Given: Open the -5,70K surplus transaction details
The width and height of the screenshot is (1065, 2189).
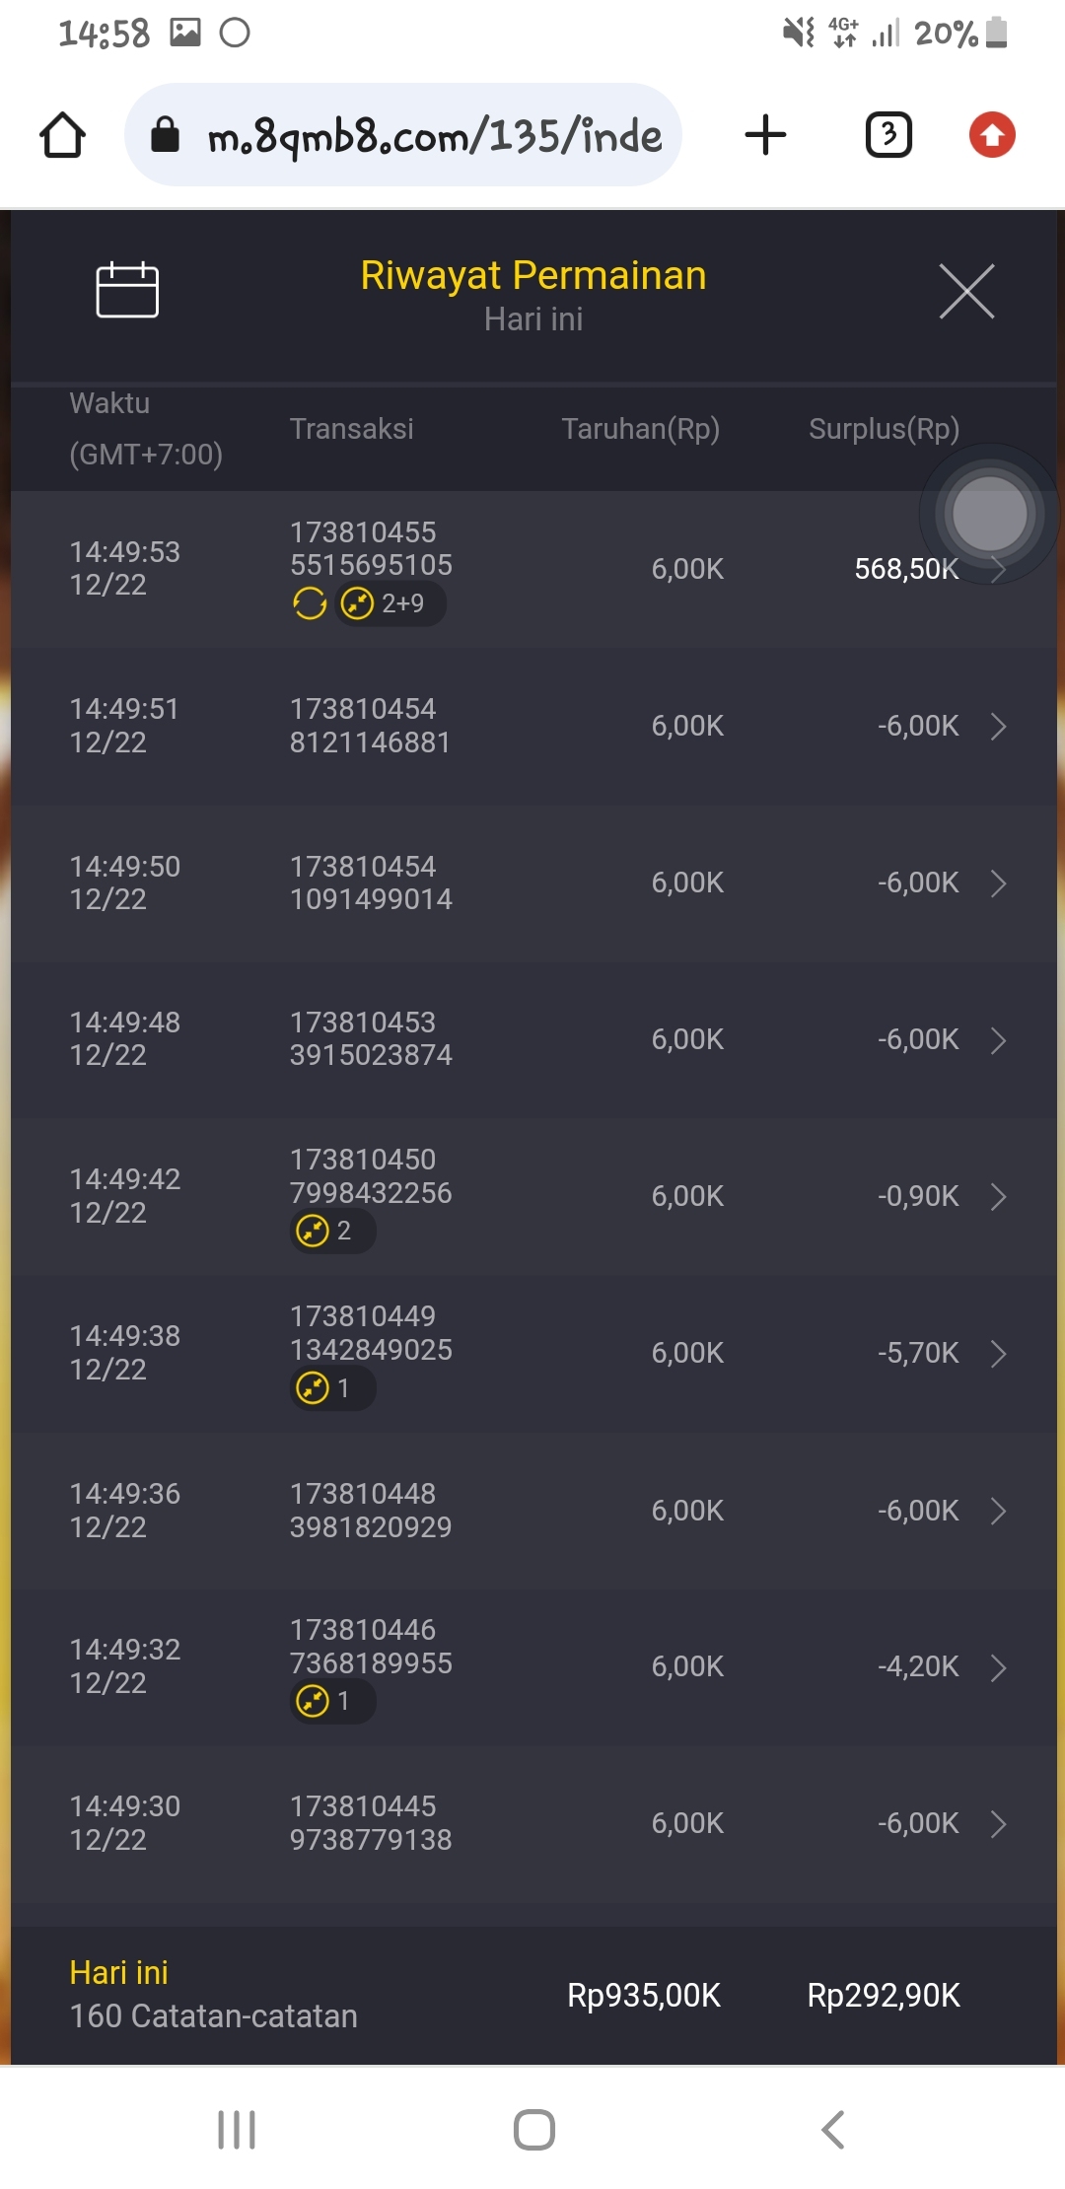Looking at the screenshot, I should pos(998,1354).
